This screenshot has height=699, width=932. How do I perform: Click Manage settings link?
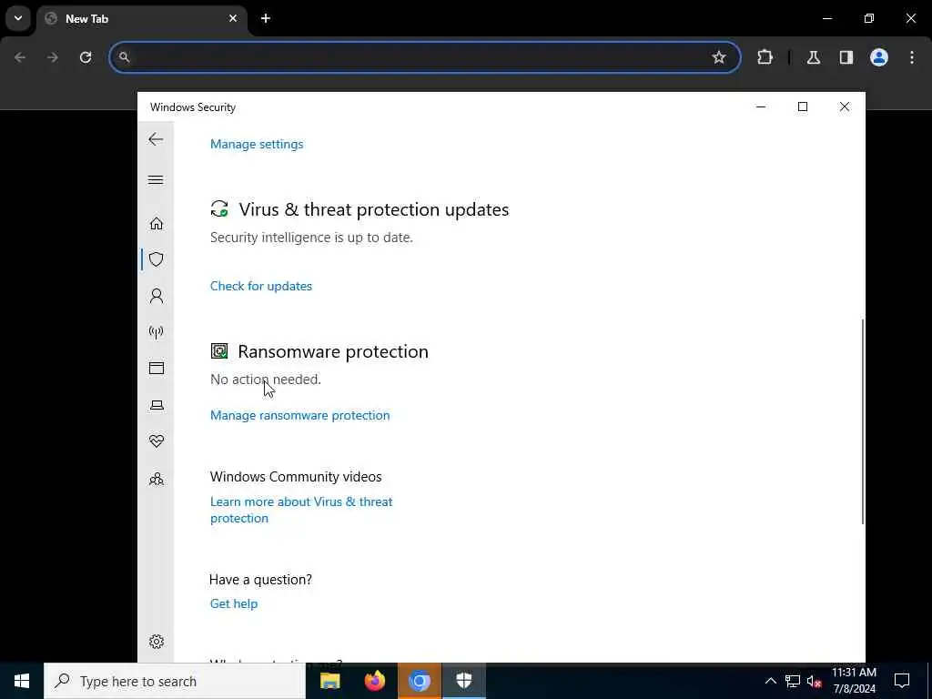pyautogui.click(x=257, y=144)
